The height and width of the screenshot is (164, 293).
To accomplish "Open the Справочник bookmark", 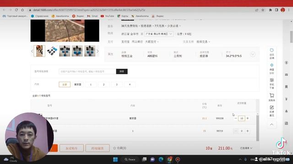I will tap(40, 16).
